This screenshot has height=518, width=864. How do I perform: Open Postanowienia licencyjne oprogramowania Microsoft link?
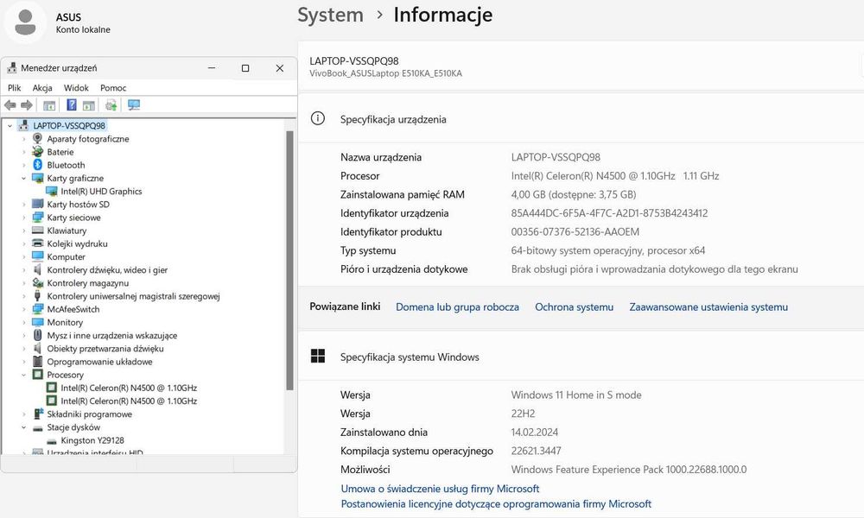pyautogui.click(x=496, y=503)
